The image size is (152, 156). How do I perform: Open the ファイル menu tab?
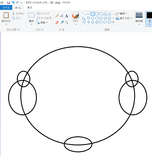click(x=6, y=8)
